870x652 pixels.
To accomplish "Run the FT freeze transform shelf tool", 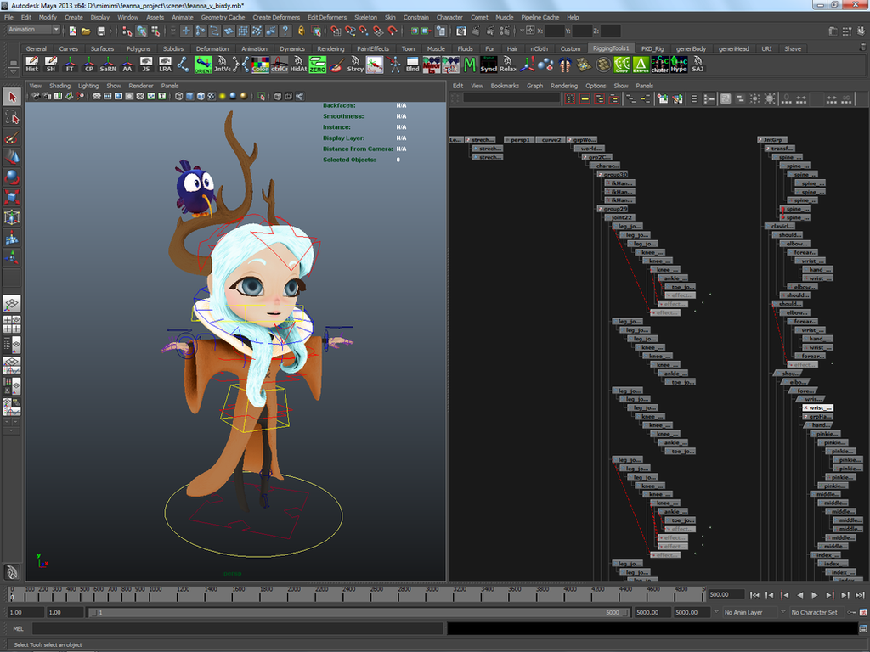I will [70, 65].
